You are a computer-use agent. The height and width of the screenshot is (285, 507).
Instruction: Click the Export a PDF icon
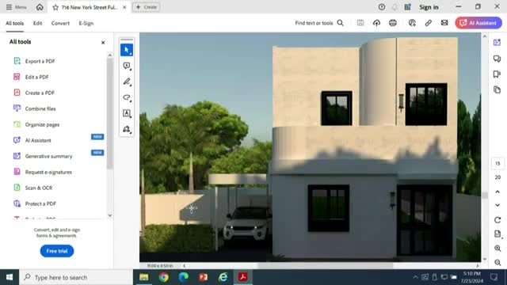coord(17,61)
